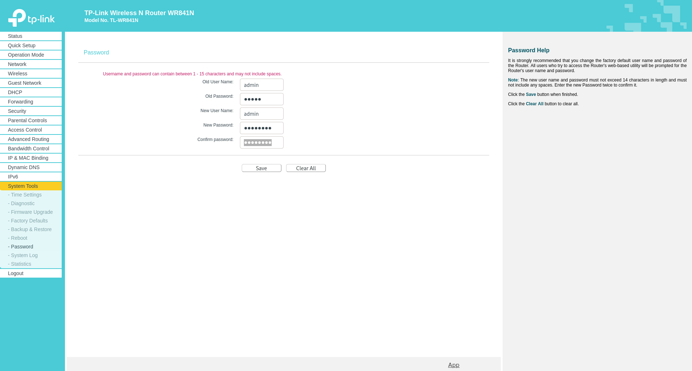Viewport: 692px width, 371px height.
Task: Click 'Model No. TL-WR841N' text
Action: pos(111,20)
